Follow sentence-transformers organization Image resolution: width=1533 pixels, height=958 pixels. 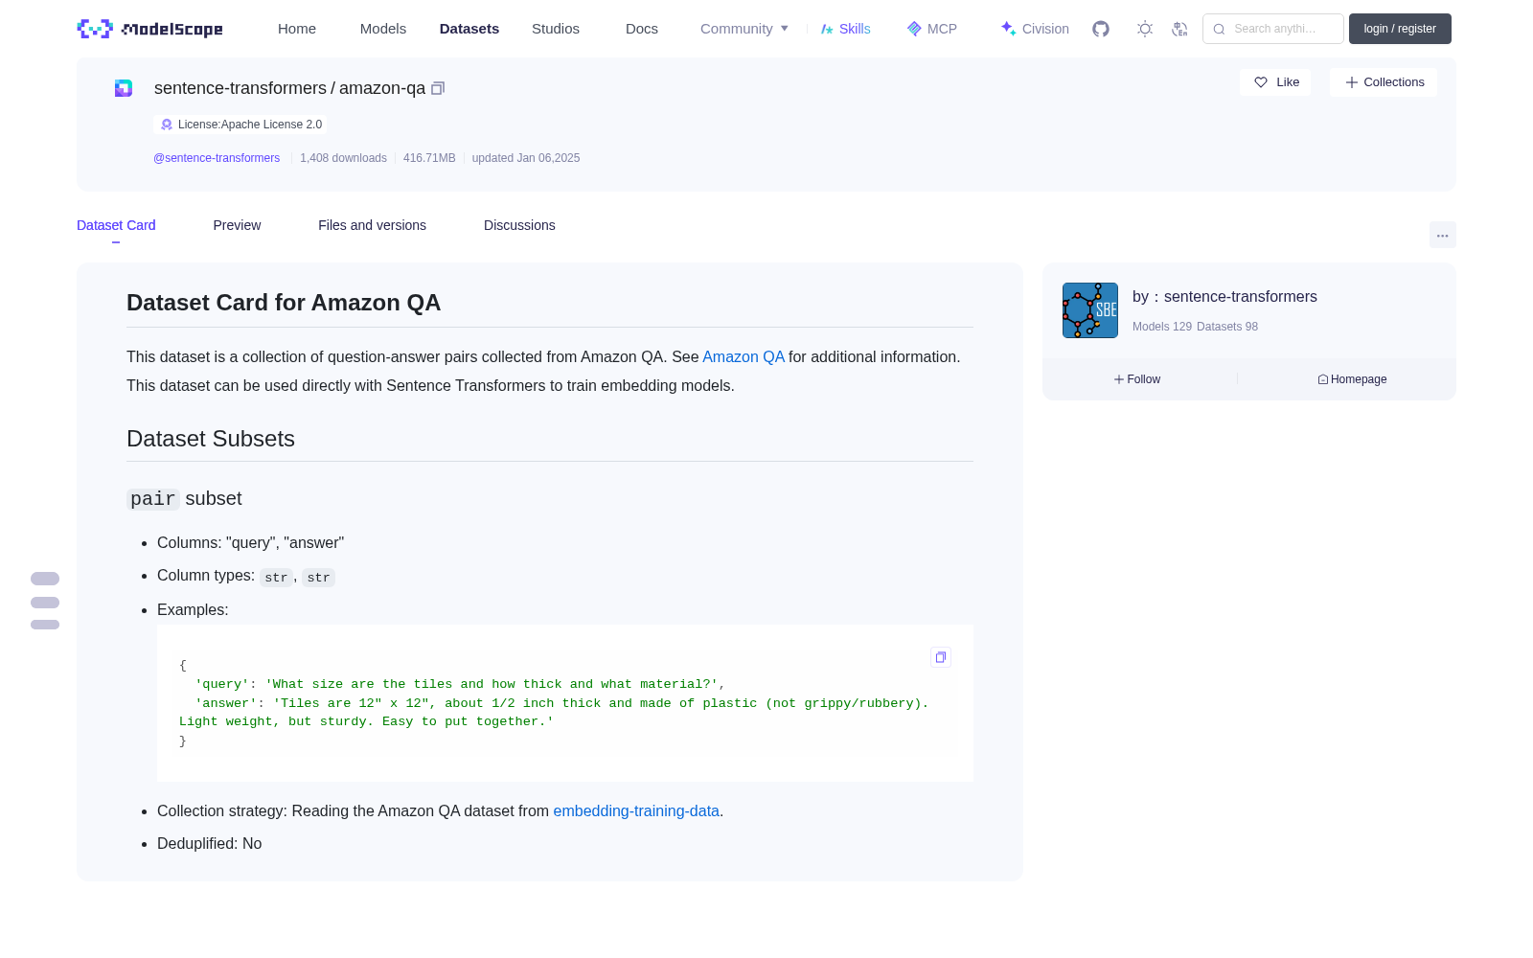pos(1137,379)
